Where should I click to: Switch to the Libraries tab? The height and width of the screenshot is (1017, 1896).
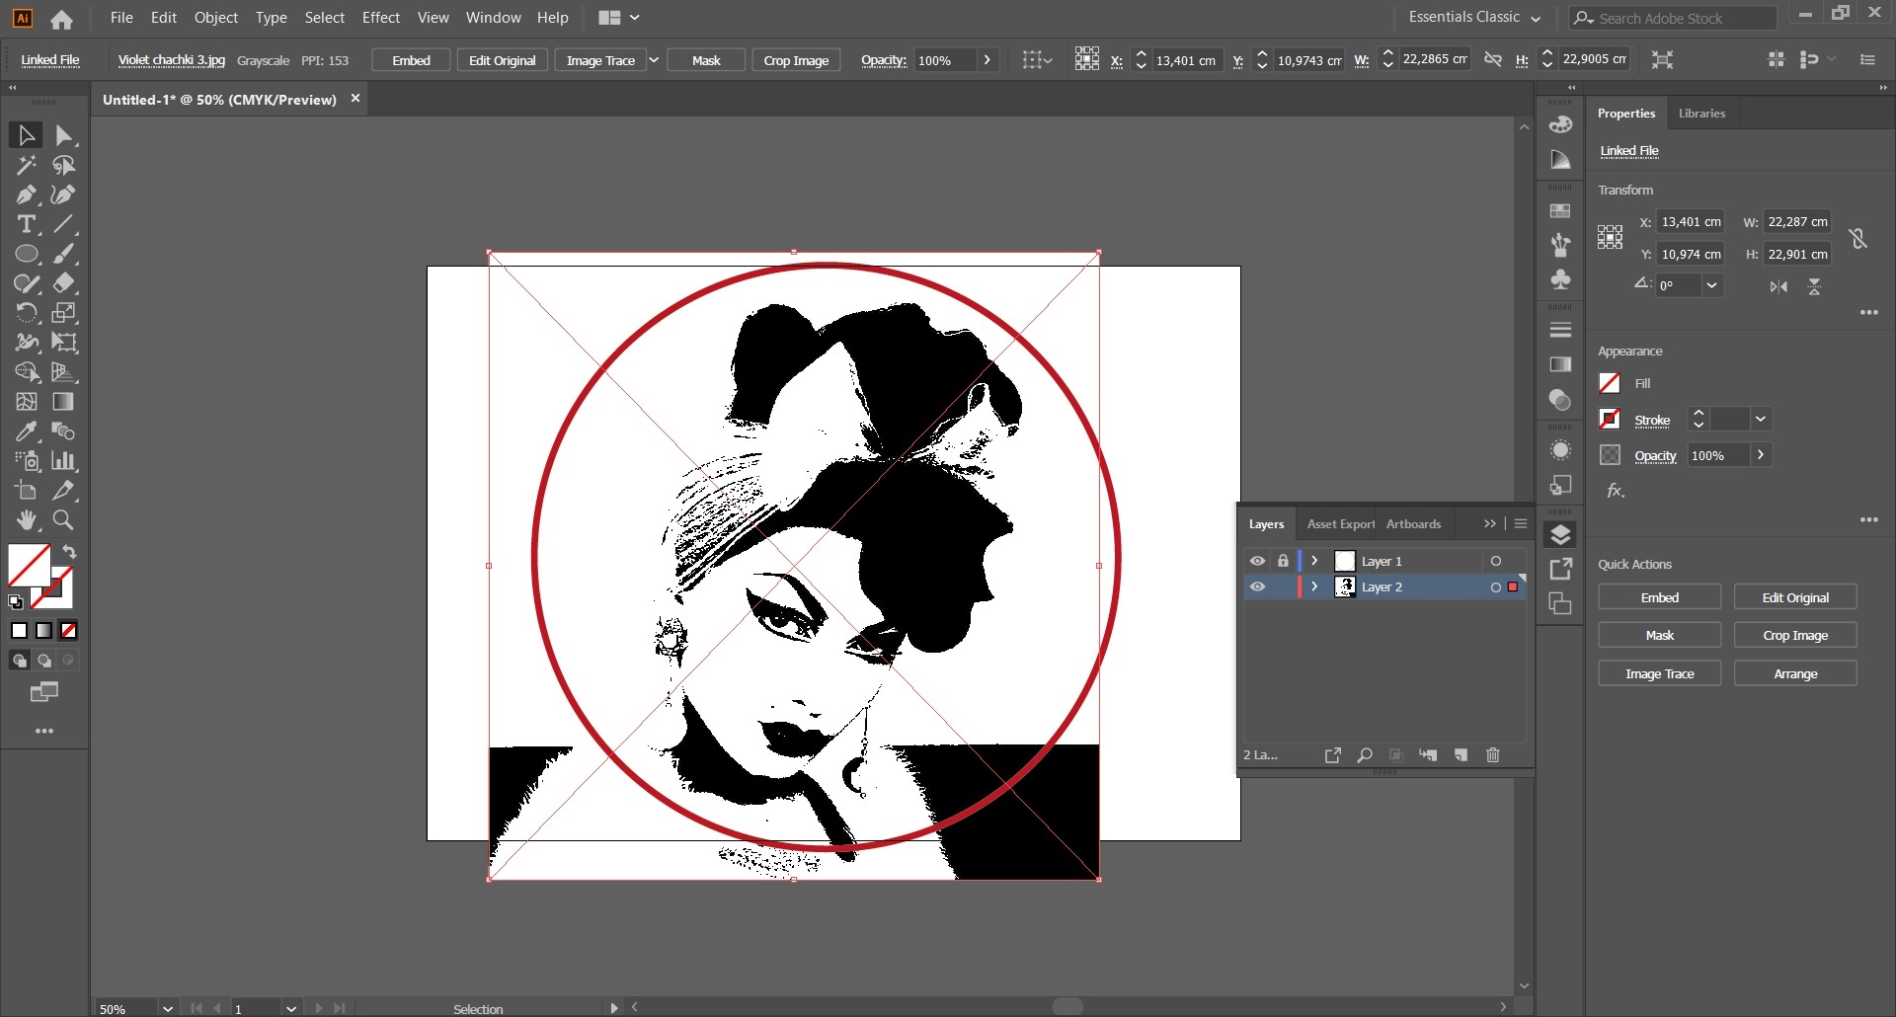(1701, 114)
